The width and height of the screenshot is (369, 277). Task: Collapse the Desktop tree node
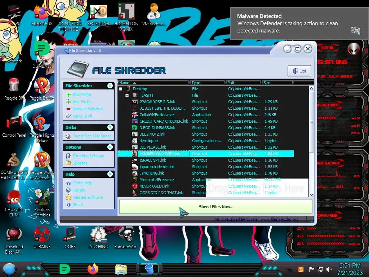[x=120, y=89]
